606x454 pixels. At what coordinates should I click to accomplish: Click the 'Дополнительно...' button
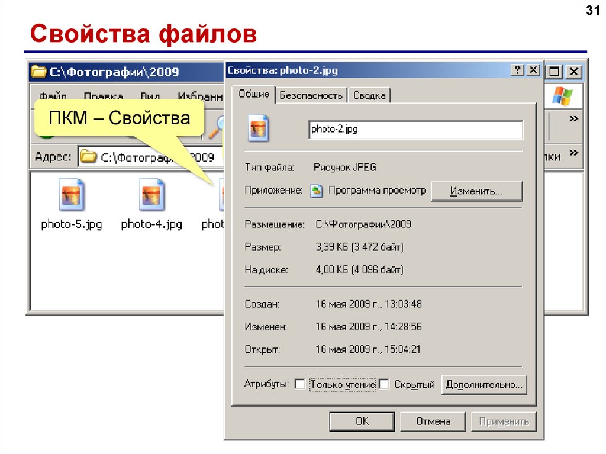pyautogui.click(x=484, y=385)
